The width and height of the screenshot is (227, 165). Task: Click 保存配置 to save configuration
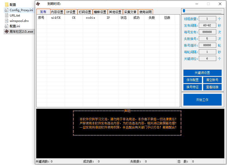(x=192, y=80)
